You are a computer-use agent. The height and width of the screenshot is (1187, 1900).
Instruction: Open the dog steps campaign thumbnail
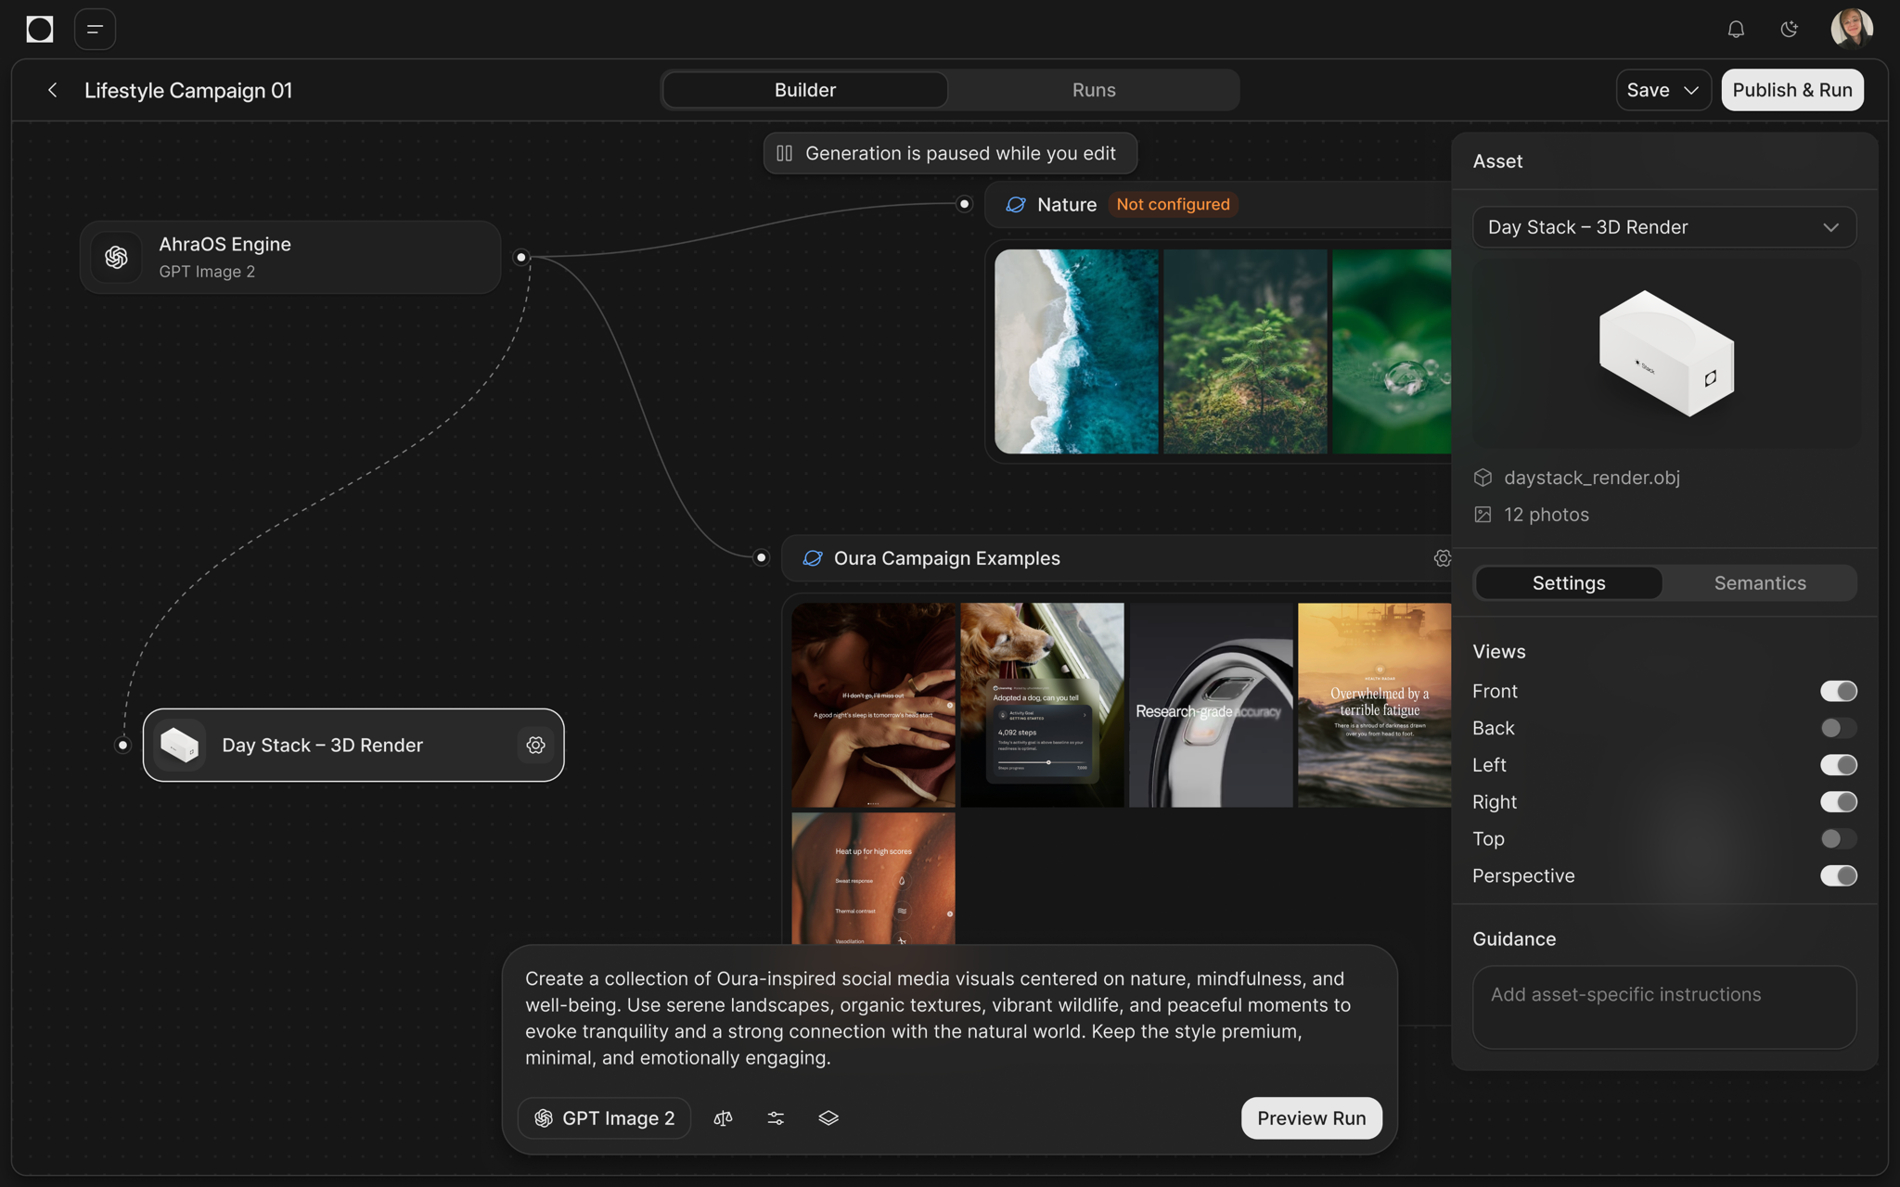pyautogui.click(x=1042, y=705)
